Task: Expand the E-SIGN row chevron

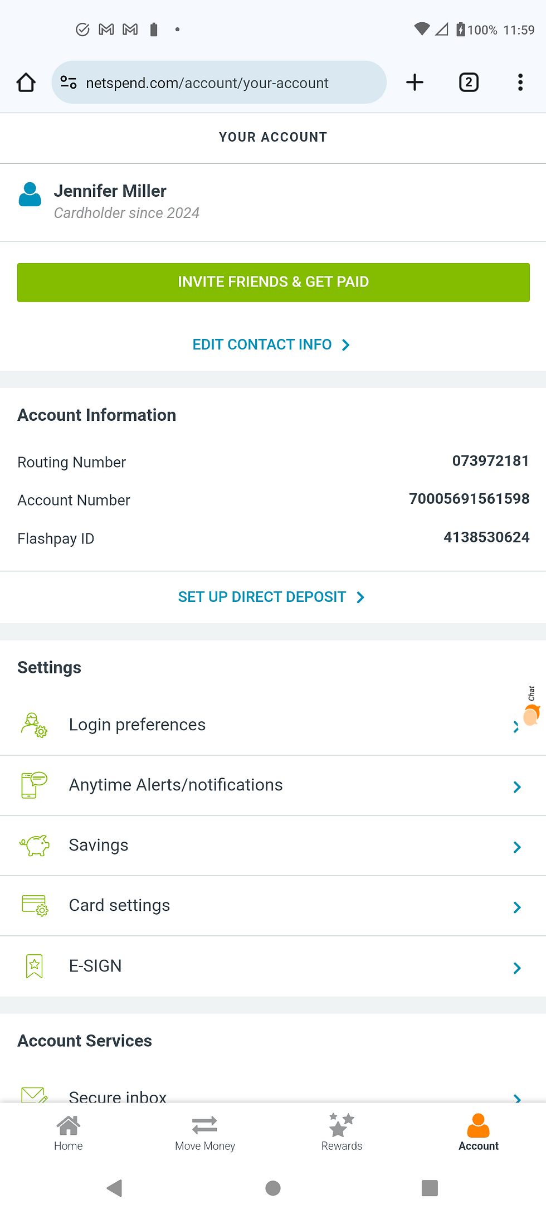Action: (x=517, y=968)
